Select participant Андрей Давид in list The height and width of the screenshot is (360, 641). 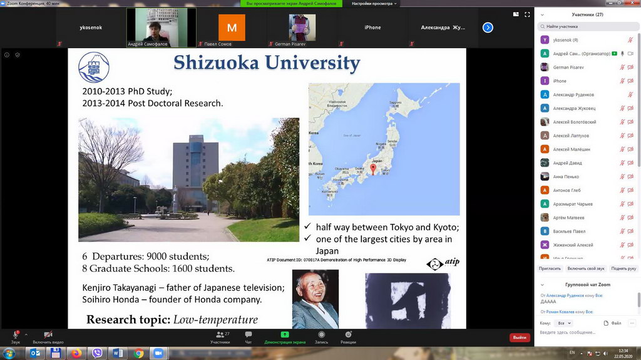tap(587, 163)
